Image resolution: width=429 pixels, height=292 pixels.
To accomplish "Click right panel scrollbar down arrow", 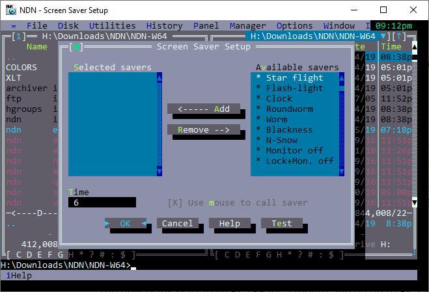I will 415,203.
